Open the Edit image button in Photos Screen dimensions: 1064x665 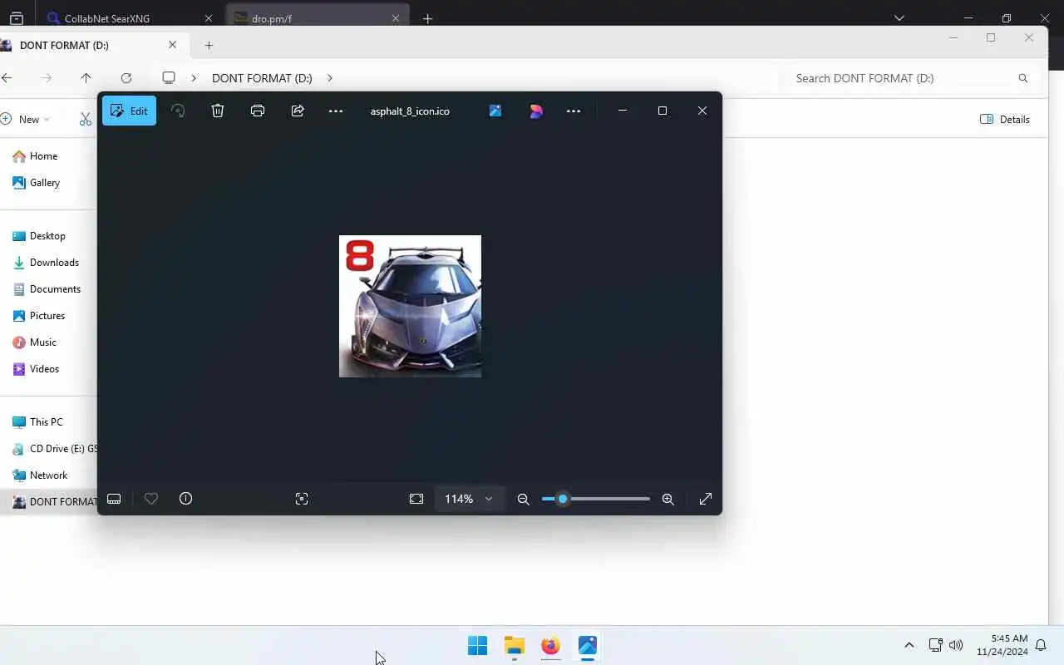click(129, 111)
